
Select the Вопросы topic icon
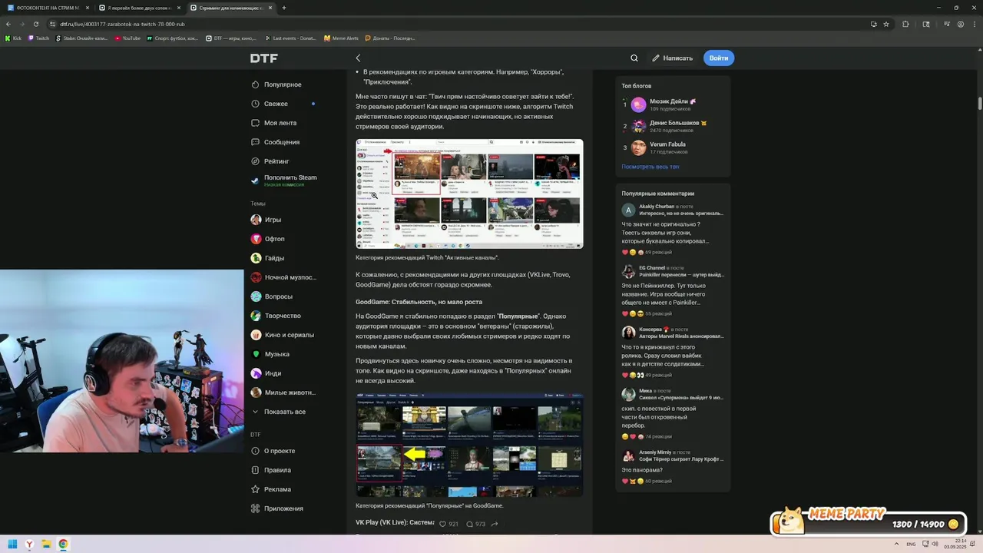pyautogui.click(x=256, y=296)
